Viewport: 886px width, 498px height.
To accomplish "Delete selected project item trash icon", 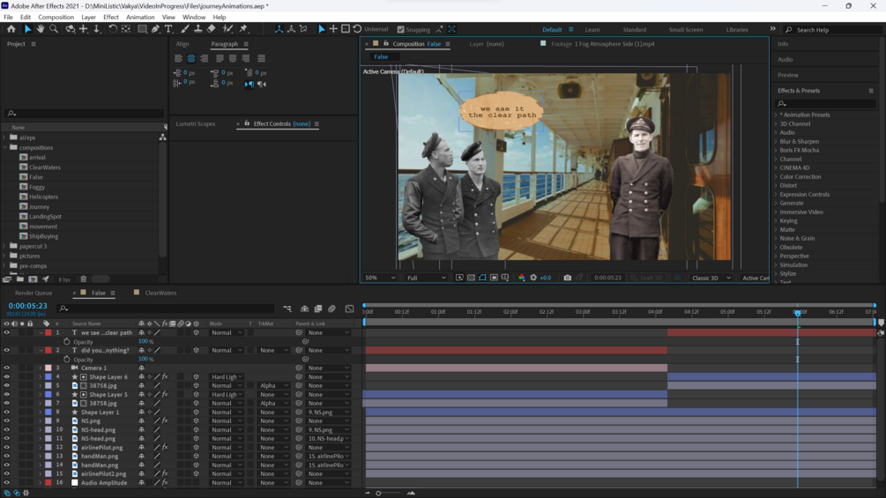I will tap(83, 279).
